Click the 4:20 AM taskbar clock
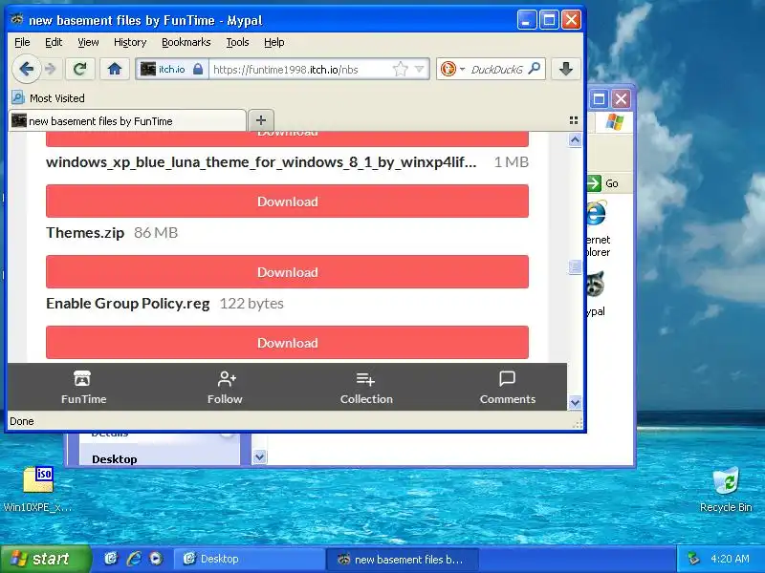The height and width of the screenshot is (573, 765). [x=730, y=559]
